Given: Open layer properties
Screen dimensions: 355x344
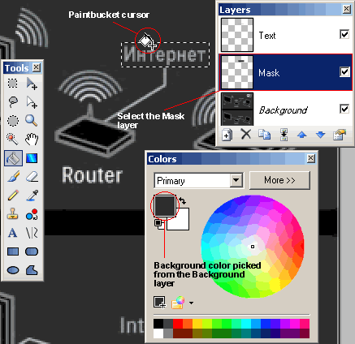Looking at the screenshot, I should tap(340, 135).
